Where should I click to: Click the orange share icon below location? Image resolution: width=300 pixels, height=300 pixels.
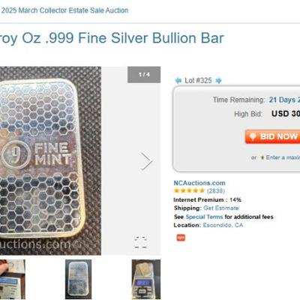(181, 237)
